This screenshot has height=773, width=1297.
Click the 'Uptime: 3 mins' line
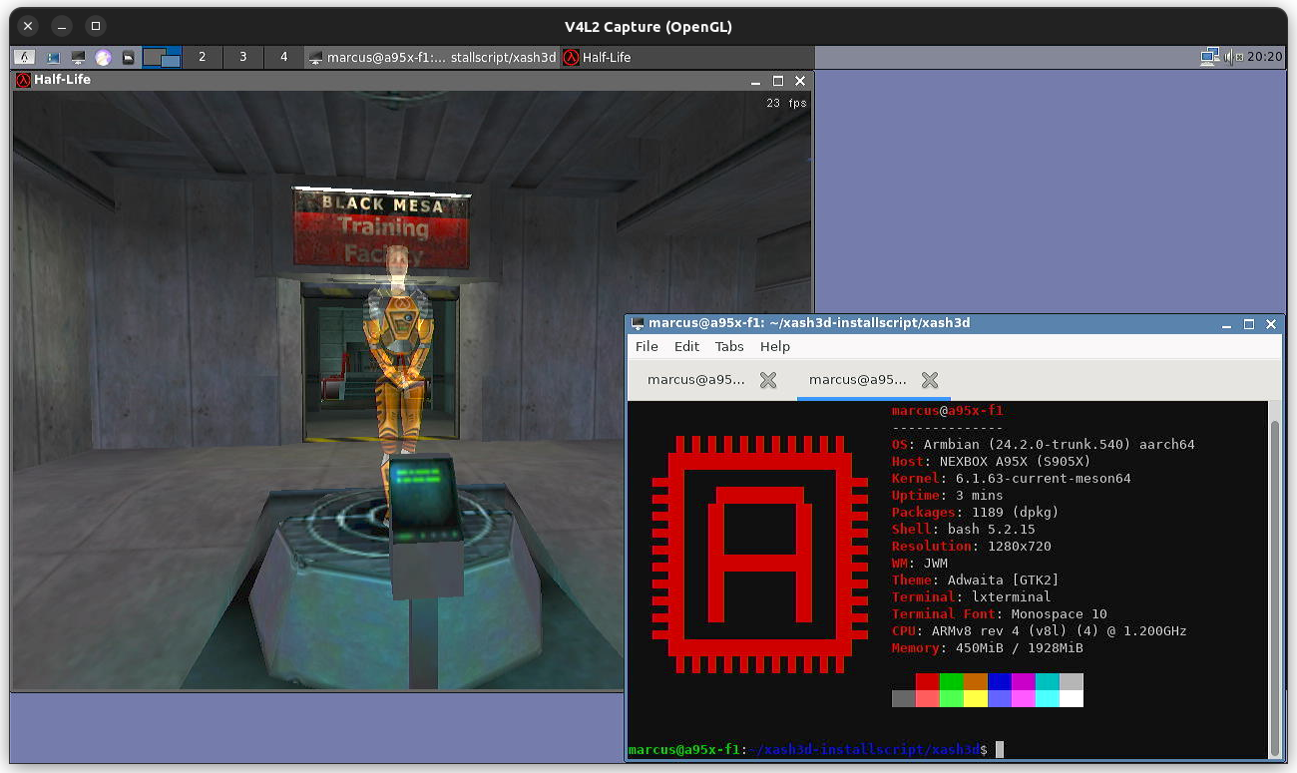947,496
